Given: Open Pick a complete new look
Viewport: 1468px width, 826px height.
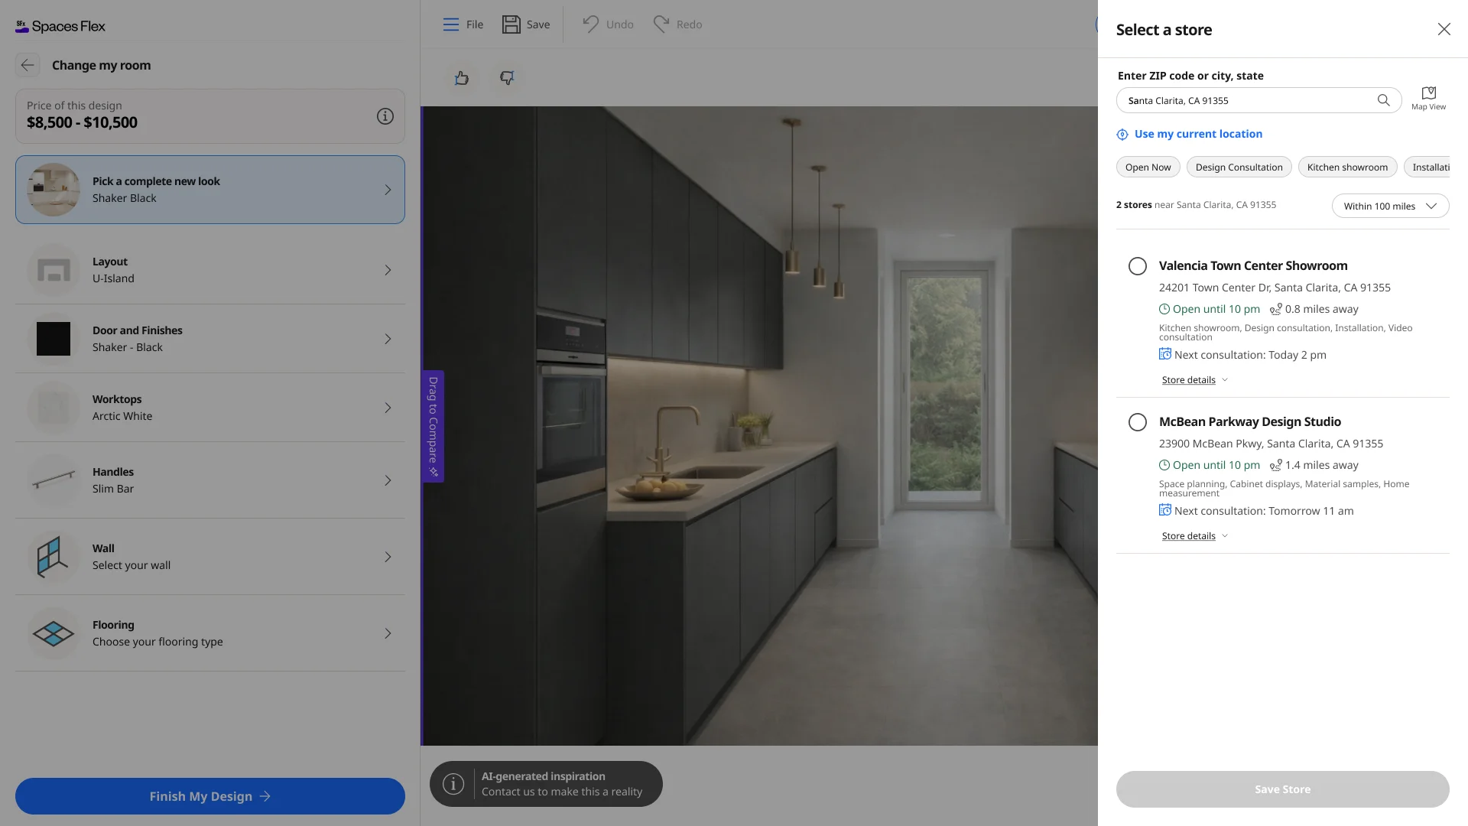Looking at the screenshot, I should click(x=210, y=190).
